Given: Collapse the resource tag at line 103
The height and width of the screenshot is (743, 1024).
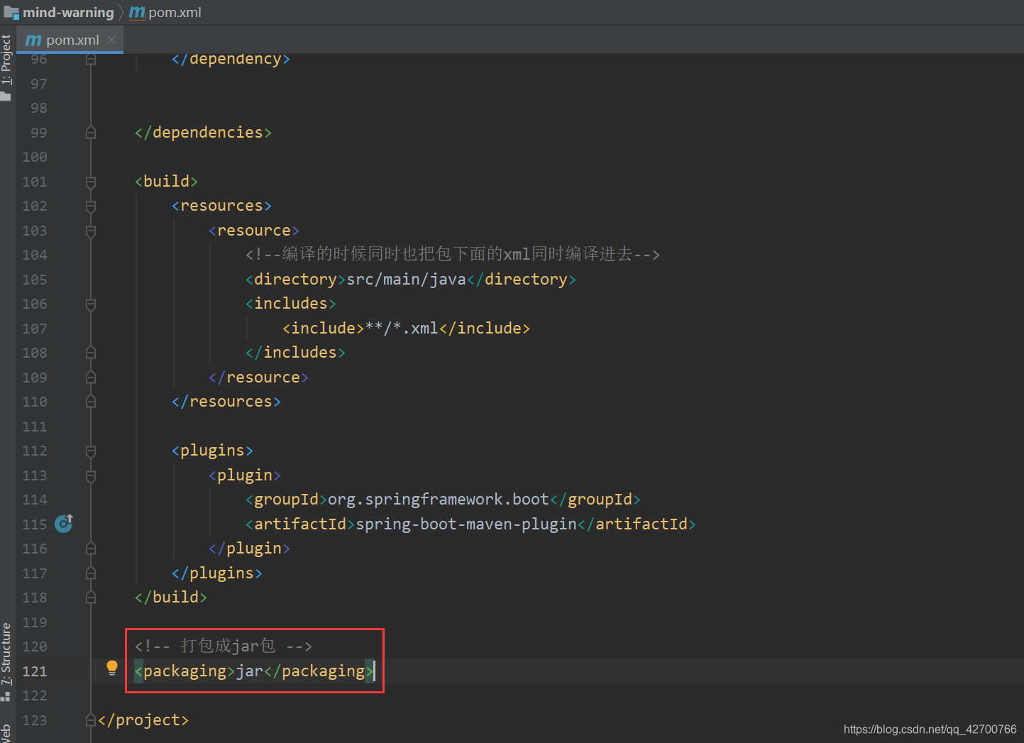Looking at the screenshot, I should (x=91, y=231).
